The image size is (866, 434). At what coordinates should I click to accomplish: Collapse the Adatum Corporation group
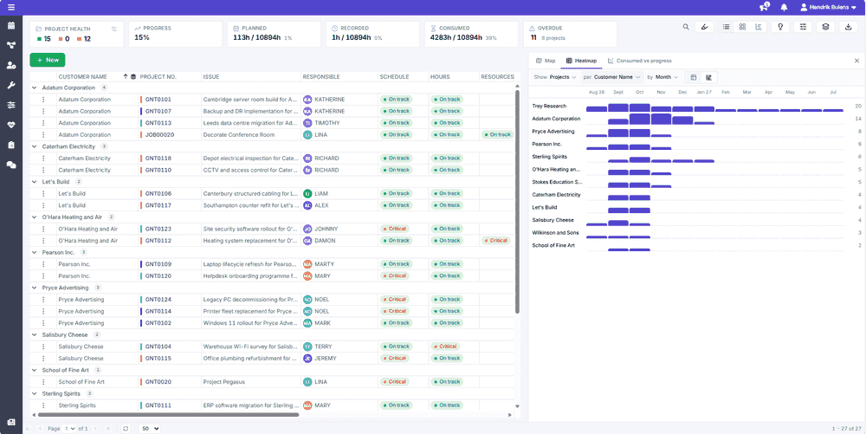35,87
